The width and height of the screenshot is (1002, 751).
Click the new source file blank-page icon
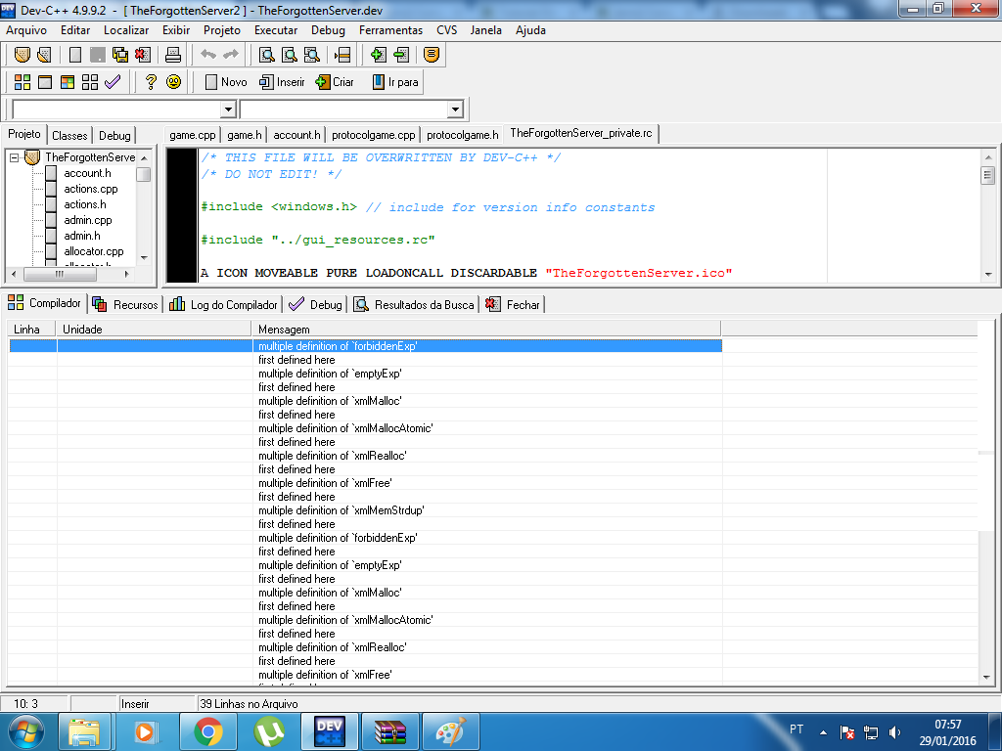(74, 55)
